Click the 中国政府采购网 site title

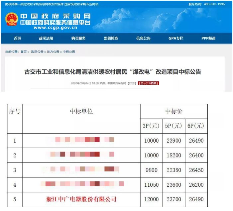55,16
